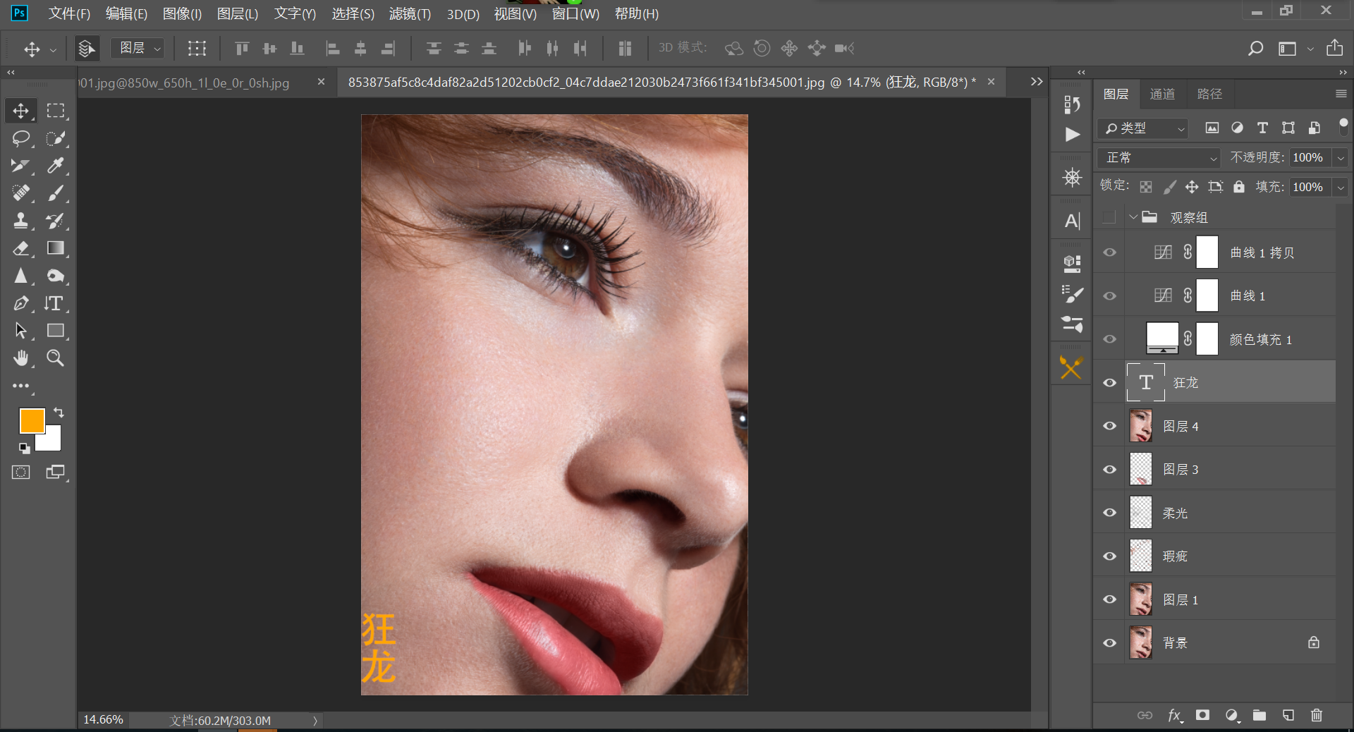Switch to the 路径 tab
1354x732 pixels.
pyautogui.click(x=1209, y=94)
